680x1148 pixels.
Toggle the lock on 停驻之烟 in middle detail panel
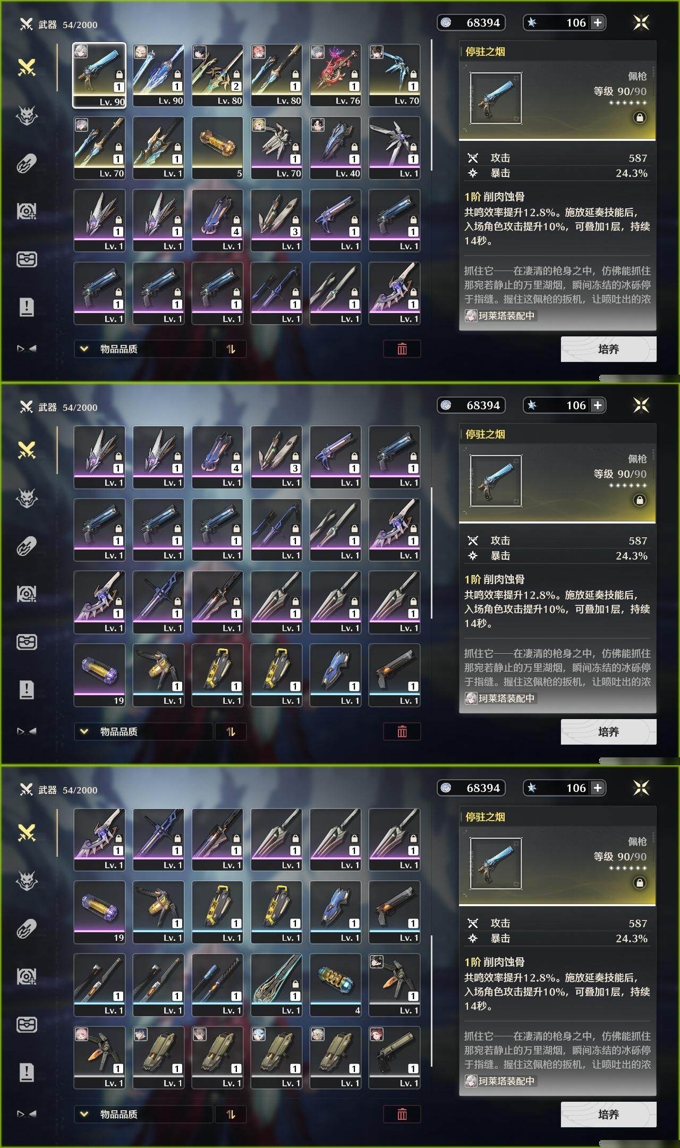point(640,500)
